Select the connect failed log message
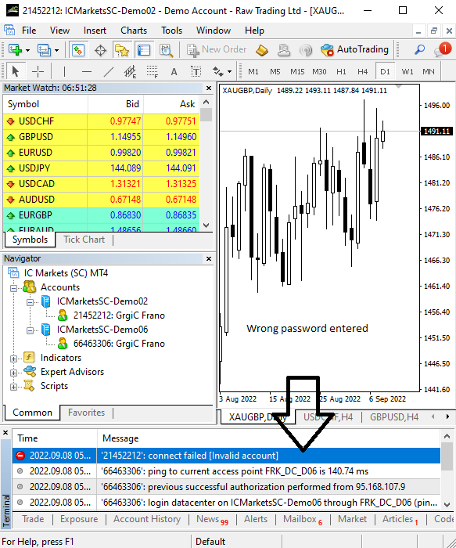This screenshot has width=456, height=548. pyautogui.click(x=226, y=456)
